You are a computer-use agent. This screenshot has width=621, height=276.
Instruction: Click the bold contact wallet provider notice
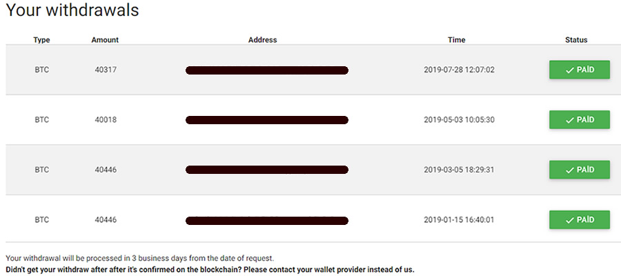tap(210, 270)
